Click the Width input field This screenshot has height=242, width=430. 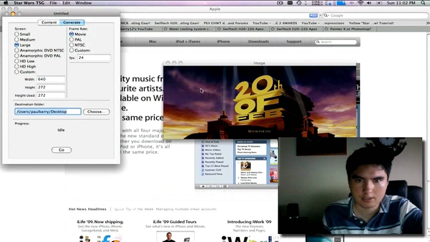pyautogui.click(x=51, y=79)
